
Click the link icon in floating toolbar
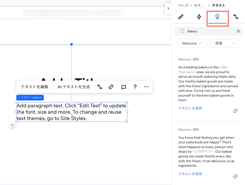click(x=111, y=87)
